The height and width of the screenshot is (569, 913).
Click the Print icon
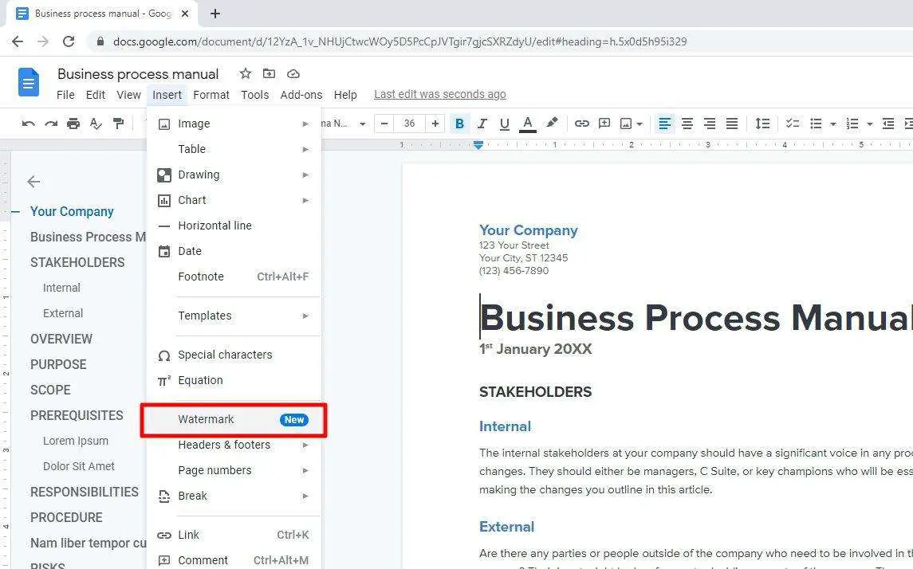click(x=72, y=124)
